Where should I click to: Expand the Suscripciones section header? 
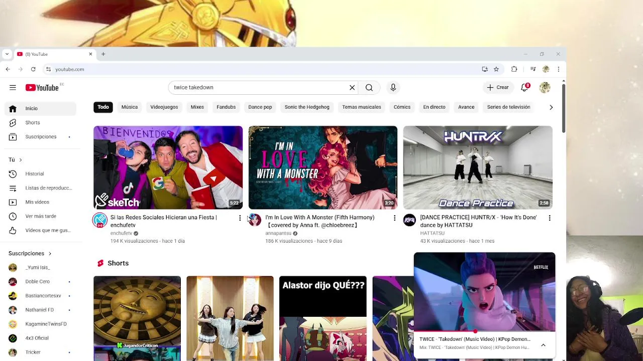[x=30, y=253]
